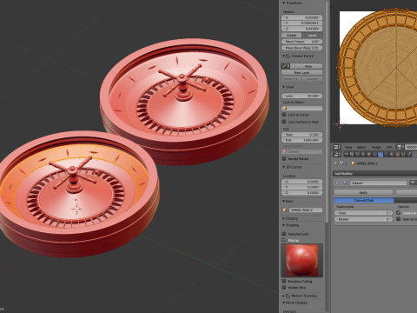Click the Subdivisions View value field
Viewport: 417px width, 313px height.
pos(364,213)
